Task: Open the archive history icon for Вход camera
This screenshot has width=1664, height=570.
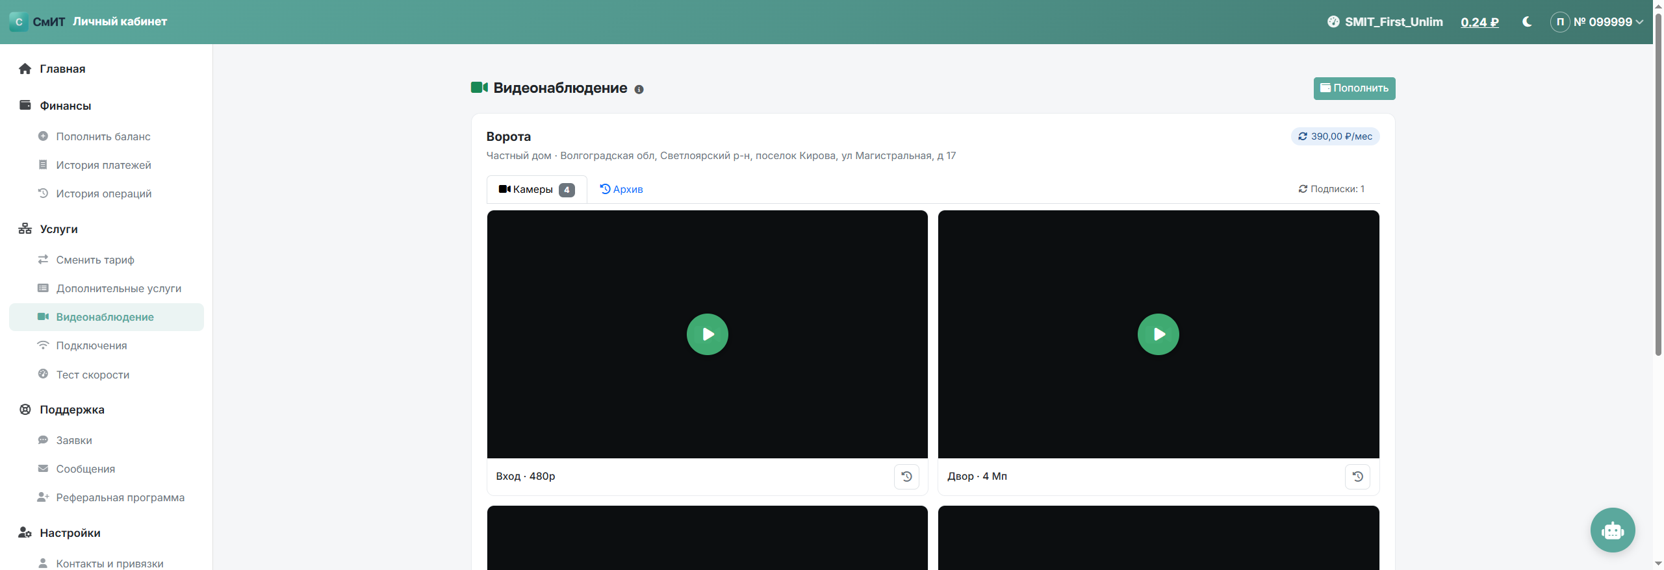Action: (x=906, y=477)
